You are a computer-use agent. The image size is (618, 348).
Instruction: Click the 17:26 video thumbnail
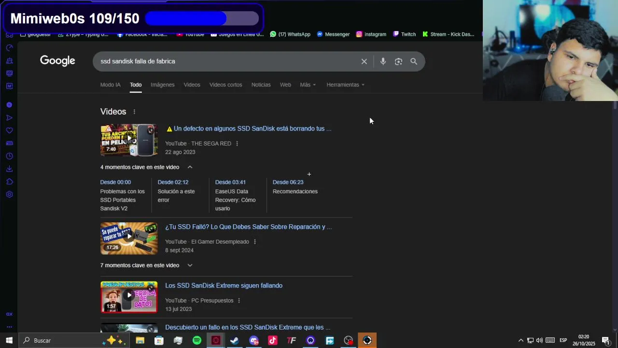pos(129,238)
